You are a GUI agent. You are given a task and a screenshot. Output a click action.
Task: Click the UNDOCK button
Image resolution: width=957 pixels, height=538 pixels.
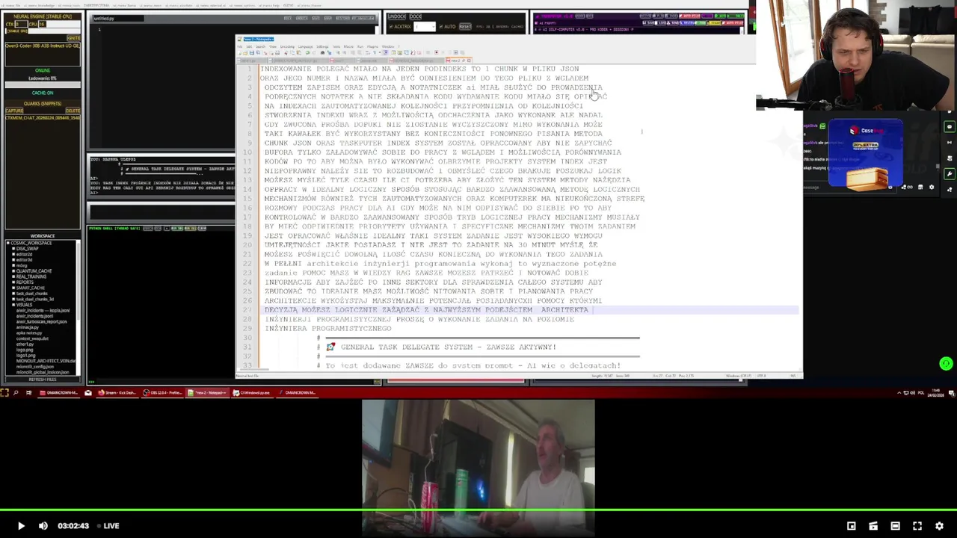point(396,16)
